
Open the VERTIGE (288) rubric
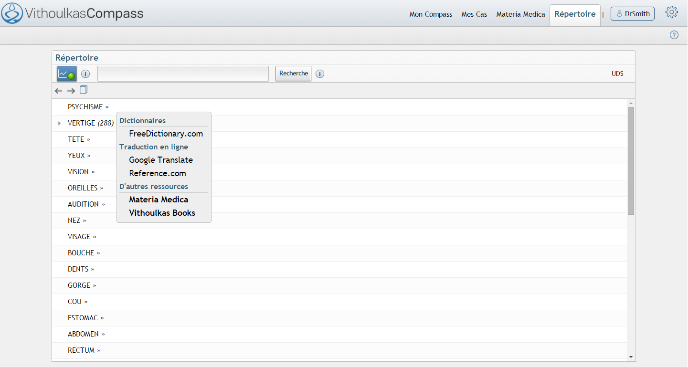(x=91, y=123)
